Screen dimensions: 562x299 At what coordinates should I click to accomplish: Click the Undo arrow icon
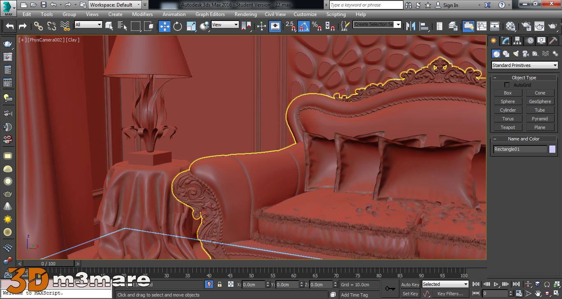tap(10, 26)
